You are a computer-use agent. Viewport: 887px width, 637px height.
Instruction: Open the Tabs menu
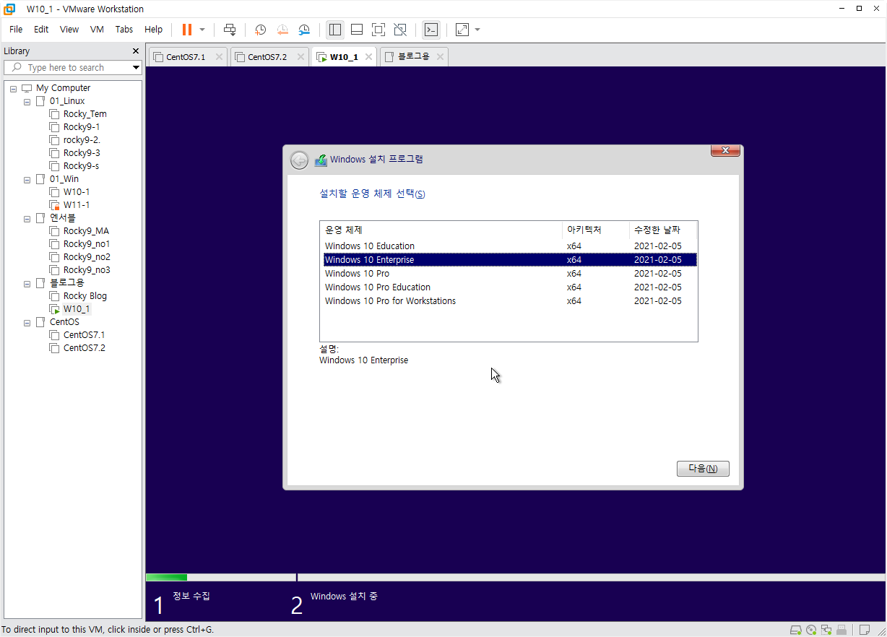[x=124, y=30]
